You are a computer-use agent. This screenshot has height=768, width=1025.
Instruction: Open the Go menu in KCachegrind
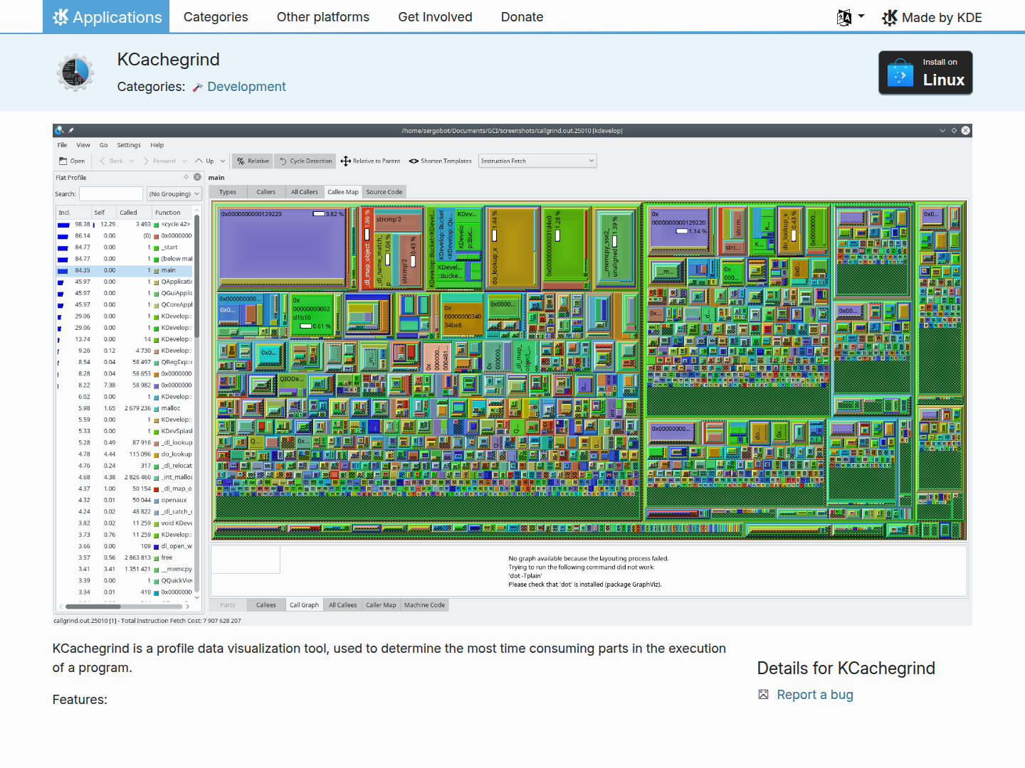tap(104, 145)
